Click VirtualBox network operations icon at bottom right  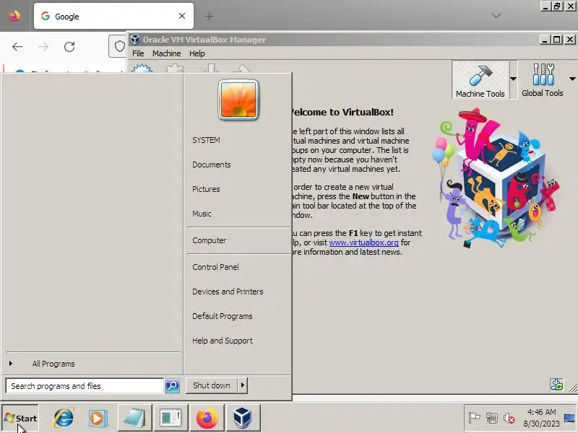pyautogui.click(x=556, y=385)
